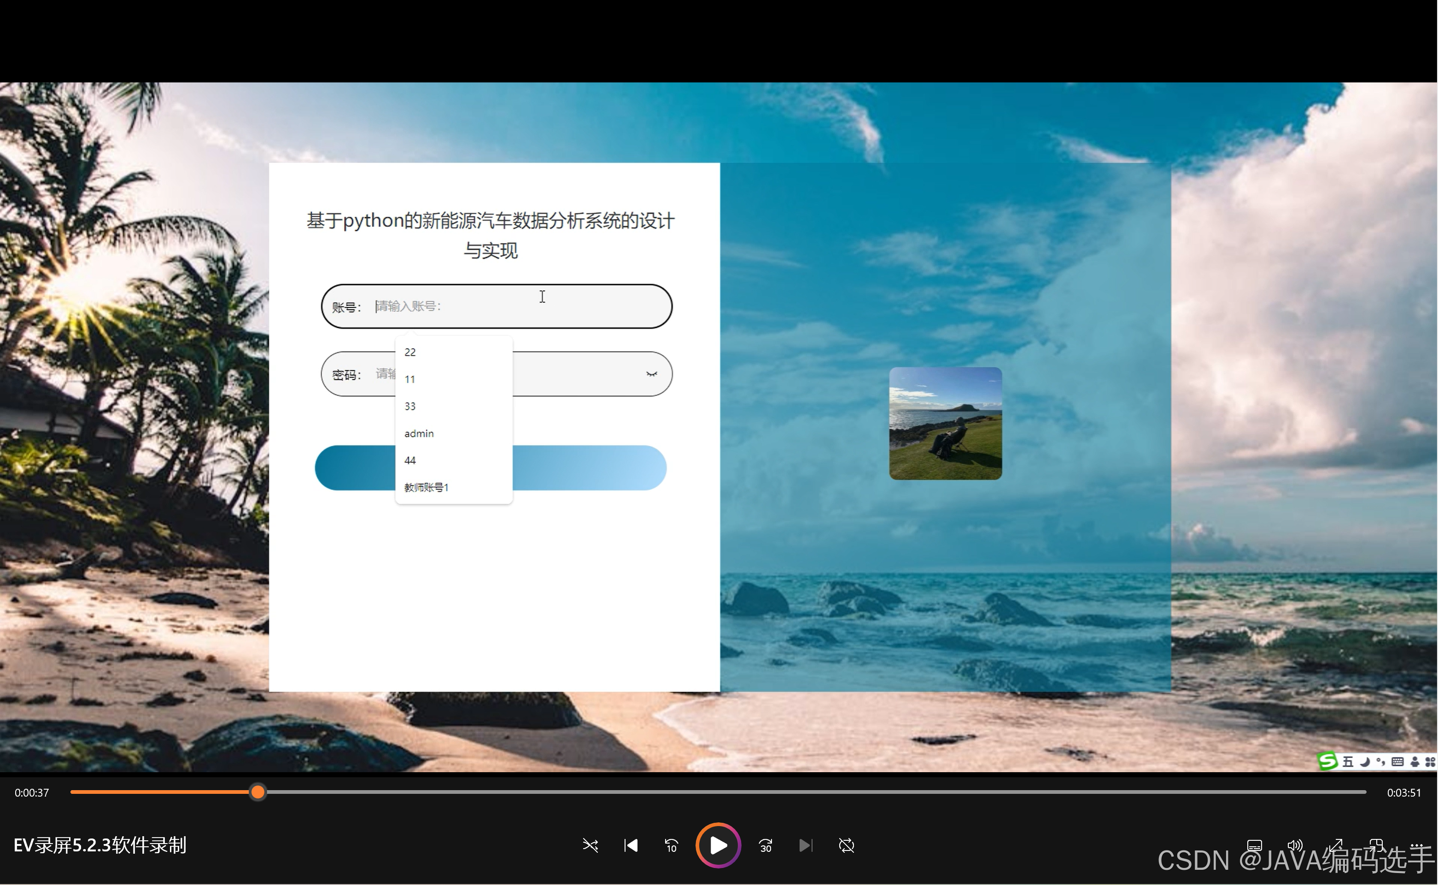Viewport: 1438px width, 885px height.
Task: Focus the 密码 password input field
Action: 497,374
